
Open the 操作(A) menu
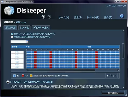[108, 17]
